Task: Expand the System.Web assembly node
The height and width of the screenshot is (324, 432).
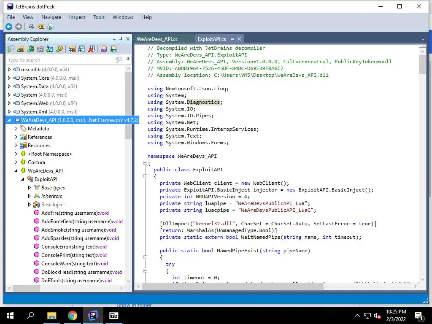Action: 9,103
